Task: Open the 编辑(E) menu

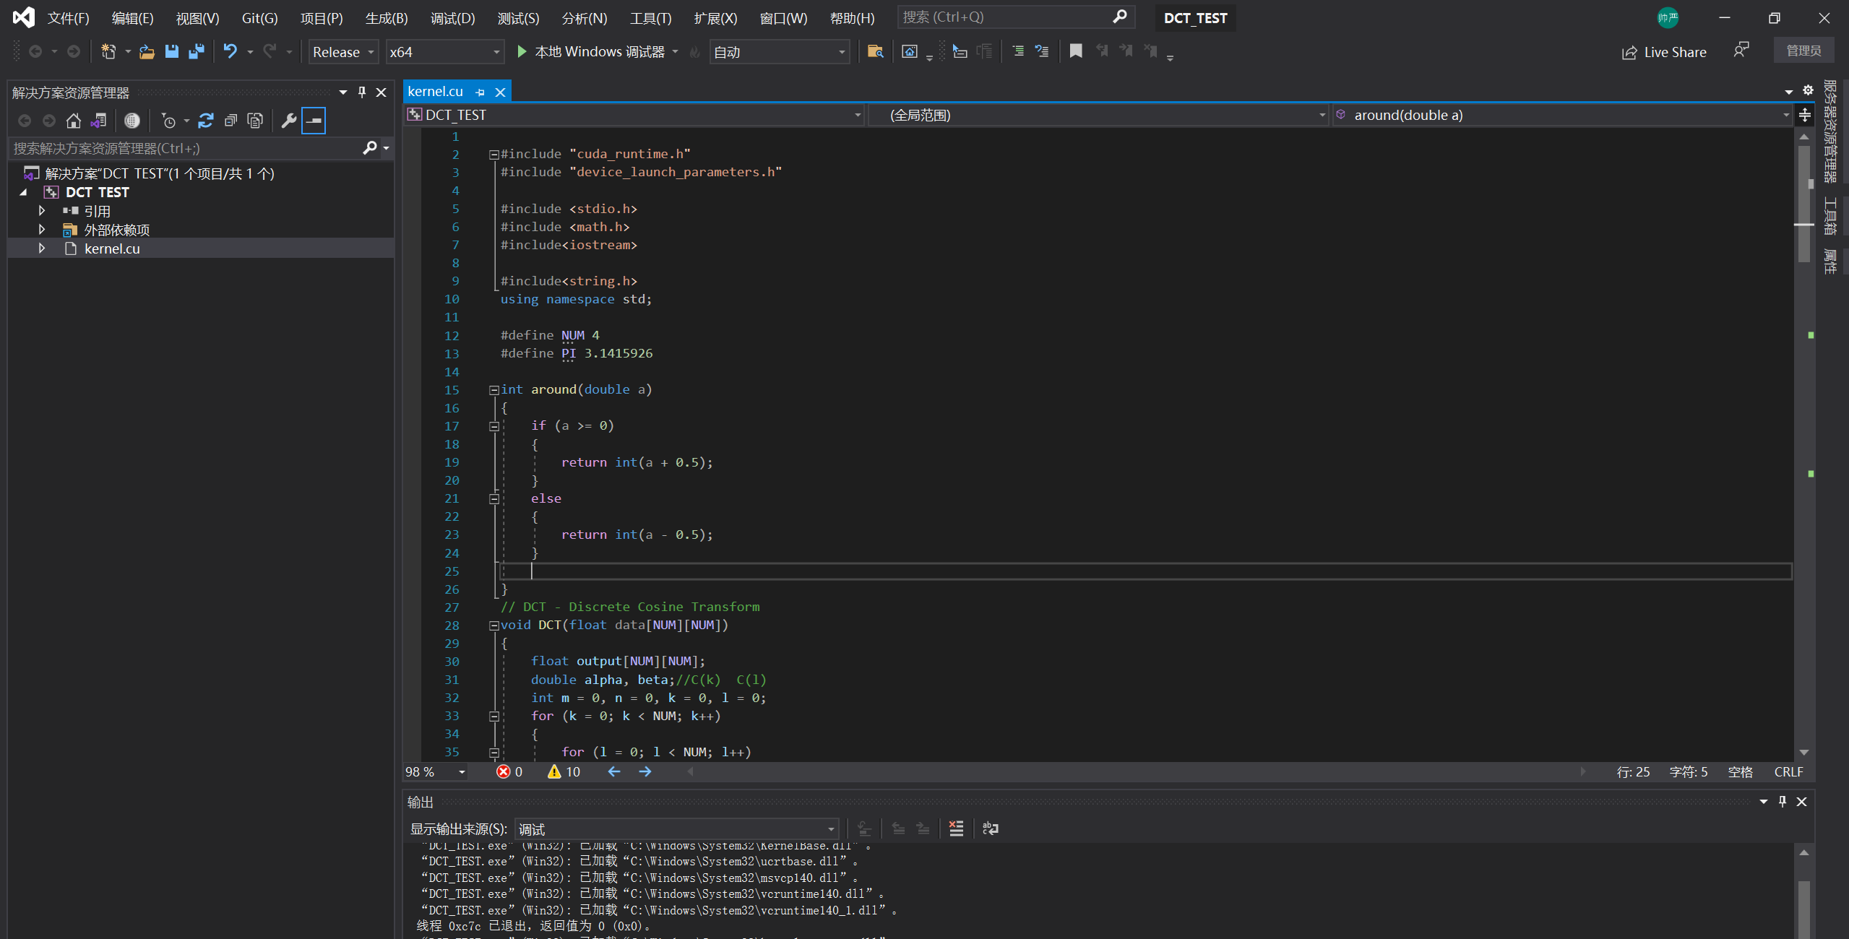Action: 133,18
